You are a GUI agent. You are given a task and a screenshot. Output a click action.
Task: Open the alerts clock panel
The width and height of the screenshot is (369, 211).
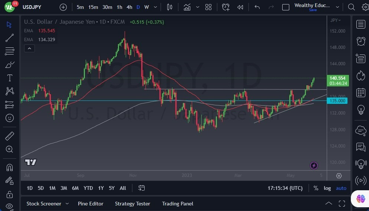360,41
